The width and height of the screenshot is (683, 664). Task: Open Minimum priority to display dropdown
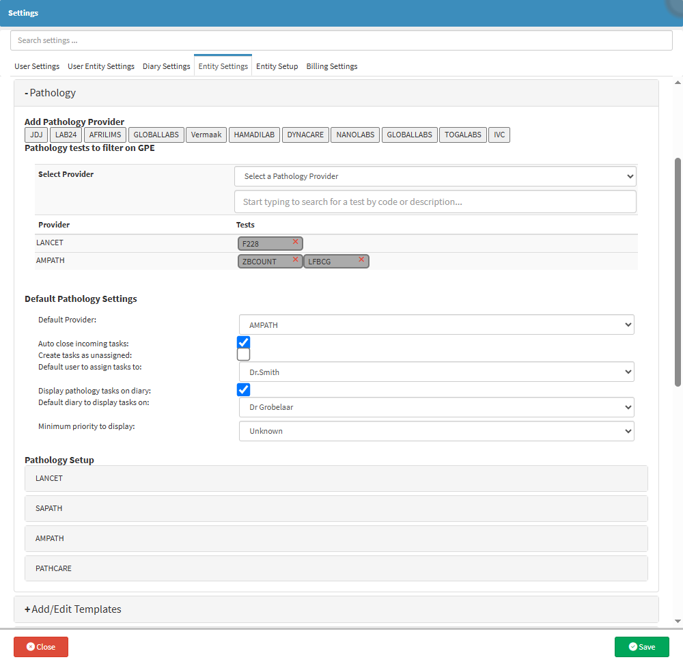tap(436, 431)
